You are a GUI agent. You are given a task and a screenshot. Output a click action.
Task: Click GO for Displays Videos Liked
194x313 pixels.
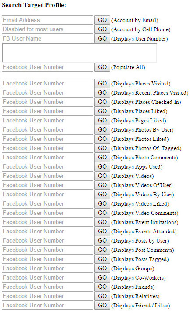[102, 204]
